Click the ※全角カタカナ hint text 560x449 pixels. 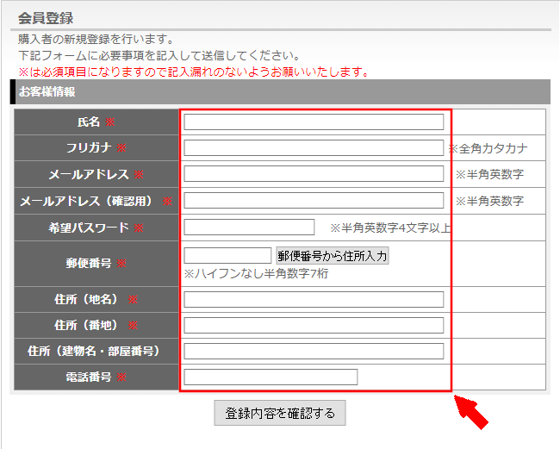pyautogui.click(x=488, y=148)
